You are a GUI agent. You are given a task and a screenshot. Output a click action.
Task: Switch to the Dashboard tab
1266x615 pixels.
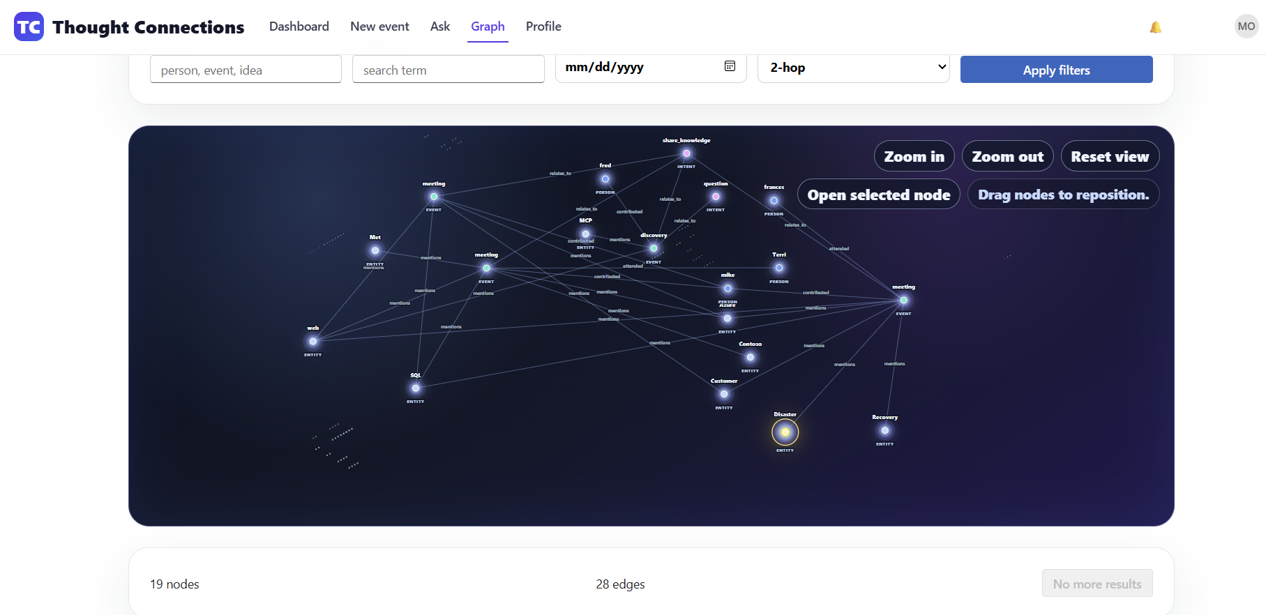(x=299, y=26)
